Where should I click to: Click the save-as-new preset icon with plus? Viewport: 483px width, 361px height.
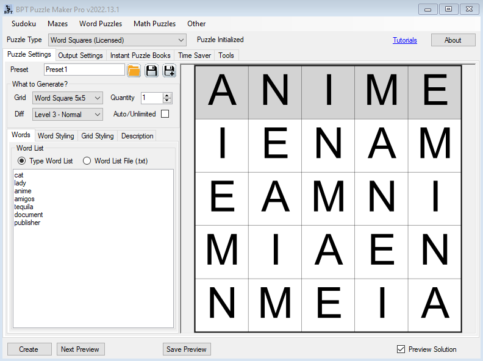(x=169, y=70)
